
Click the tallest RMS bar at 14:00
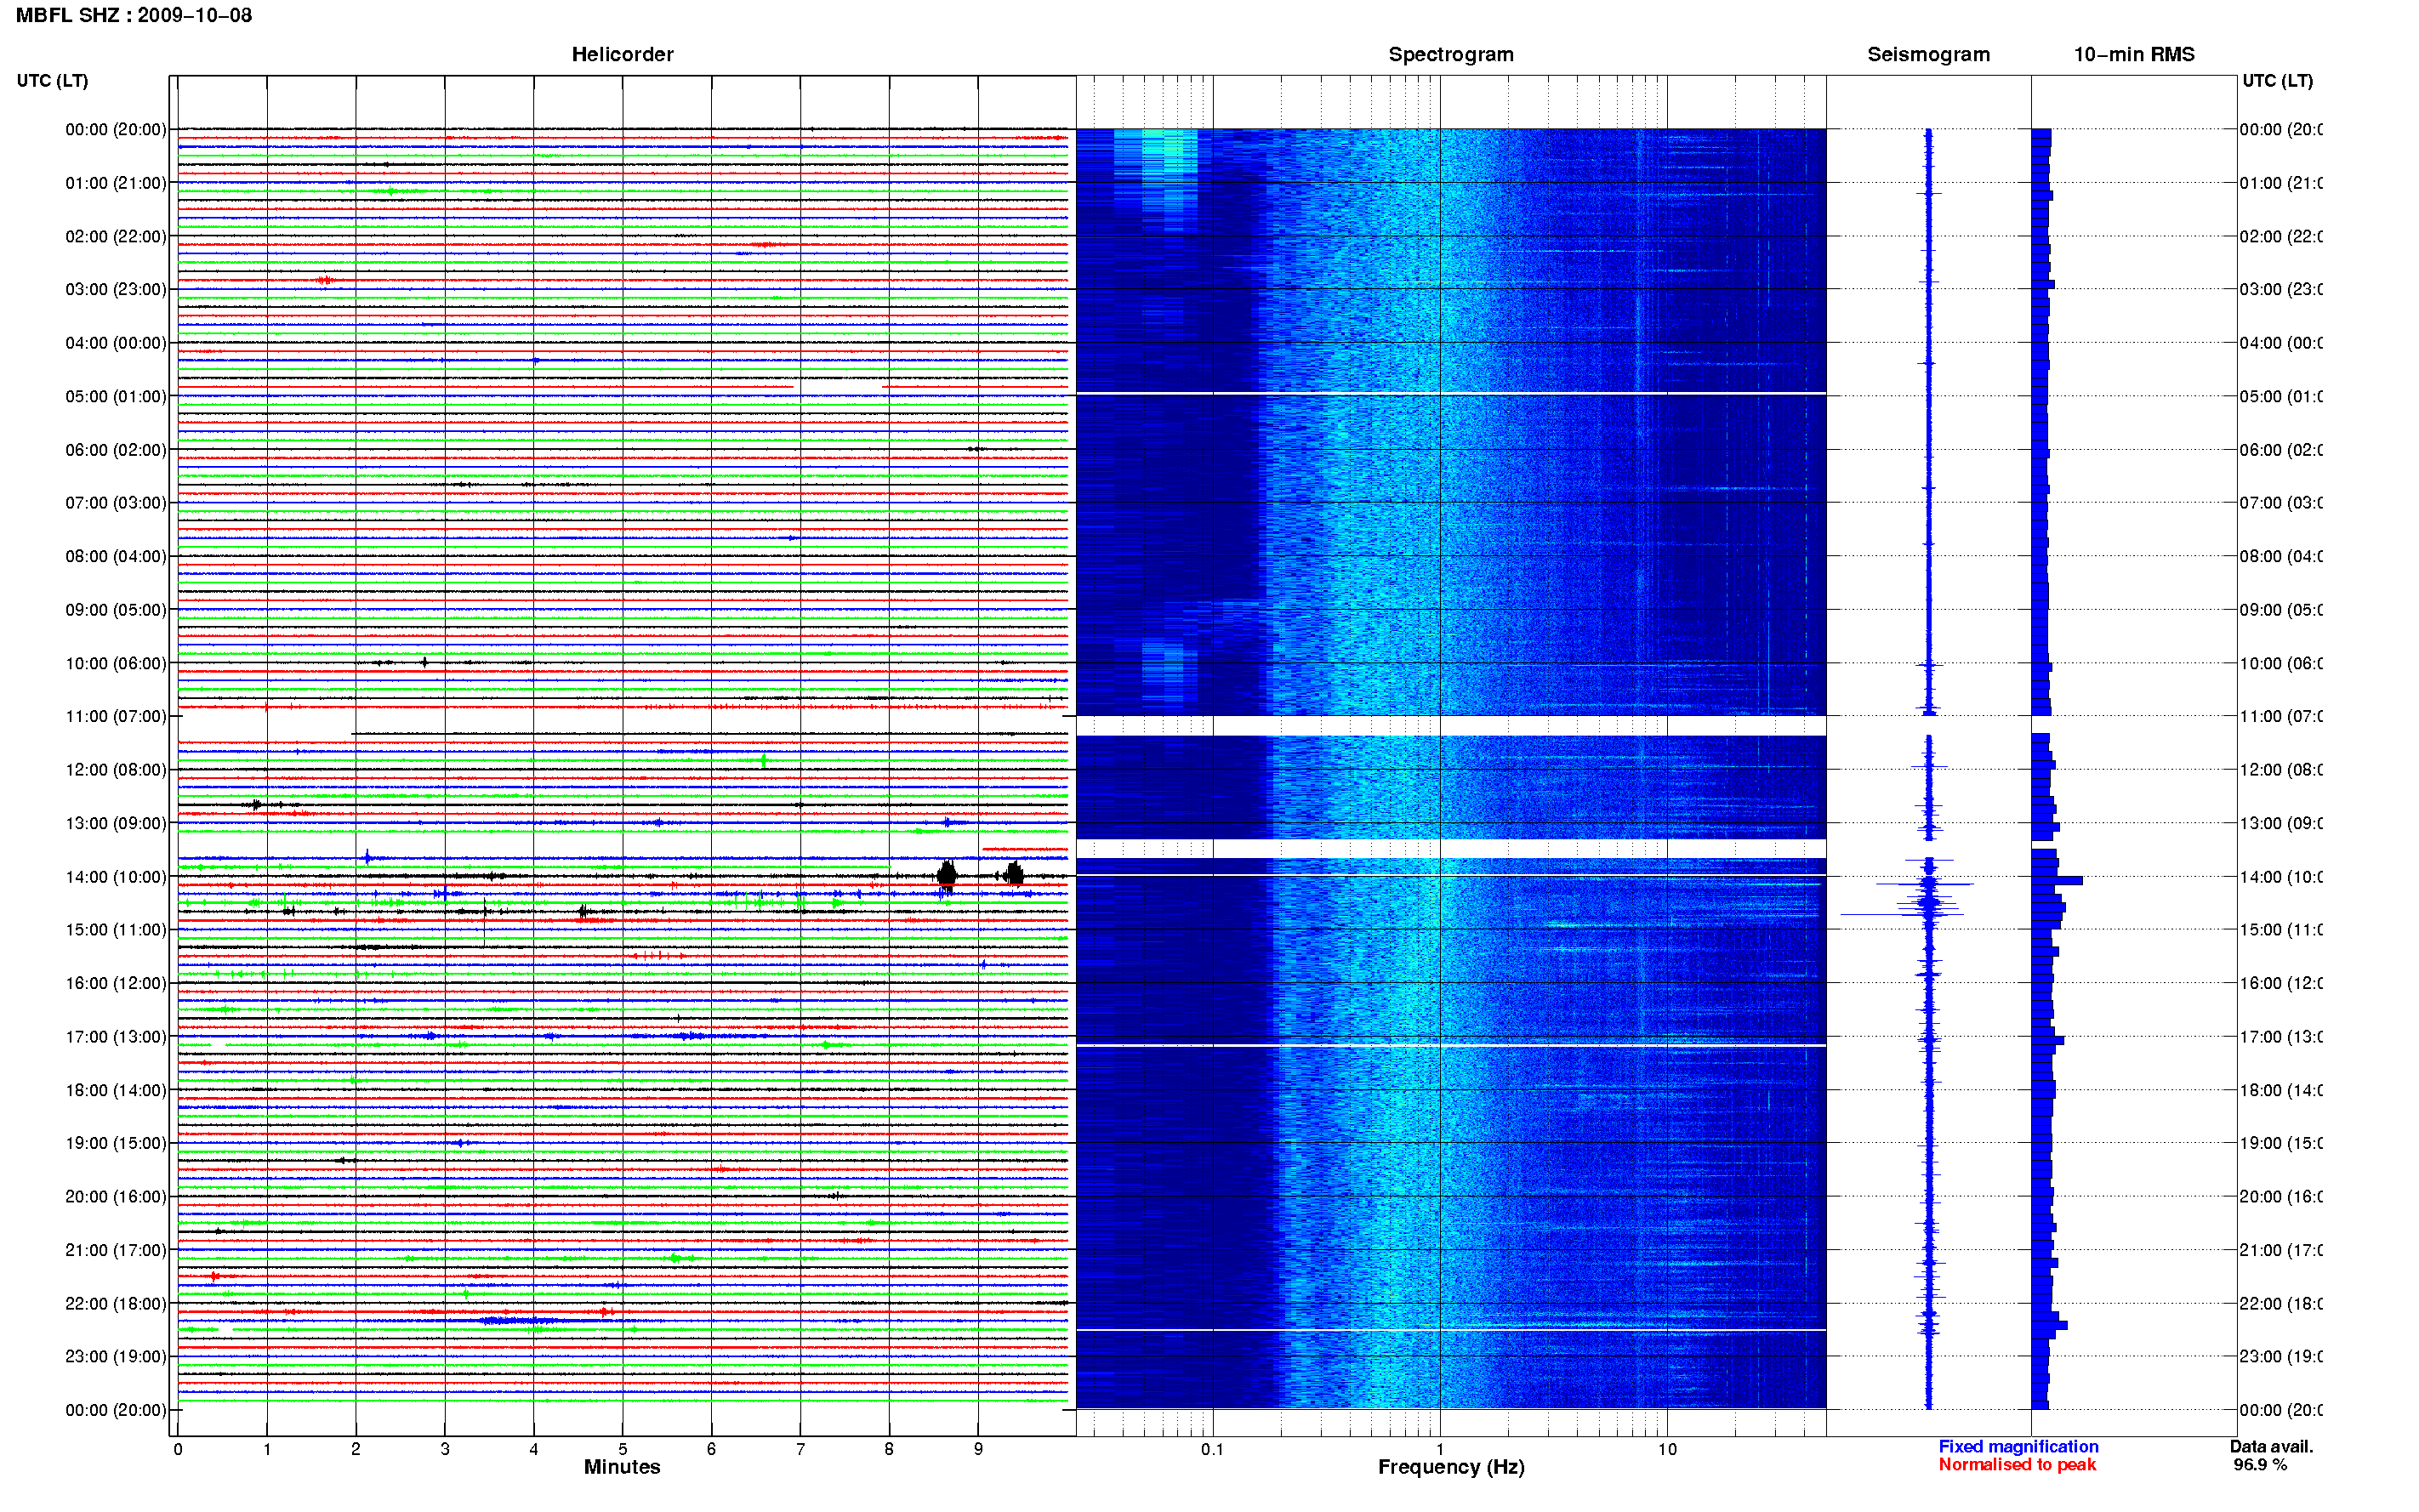point(2056,881)
